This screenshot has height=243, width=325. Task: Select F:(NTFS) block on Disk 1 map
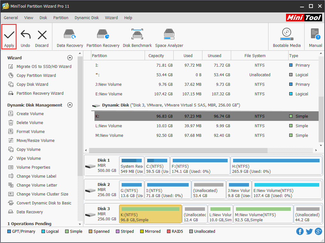point(200,166)
